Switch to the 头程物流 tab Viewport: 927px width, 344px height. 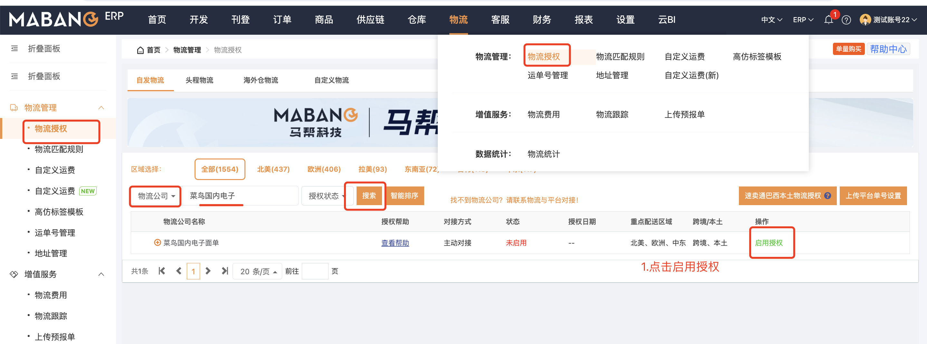(199, 80)
